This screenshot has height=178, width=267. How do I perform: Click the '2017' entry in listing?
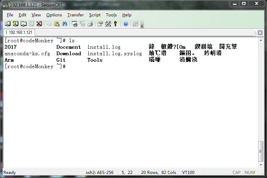[x=11, y=47]
